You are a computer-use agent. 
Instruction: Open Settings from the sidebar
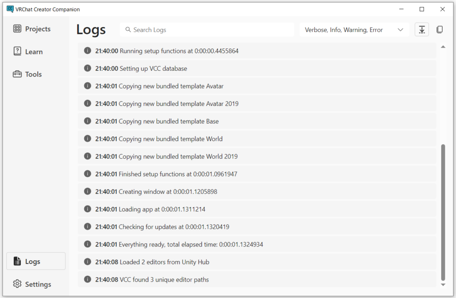tap(32, 284)
